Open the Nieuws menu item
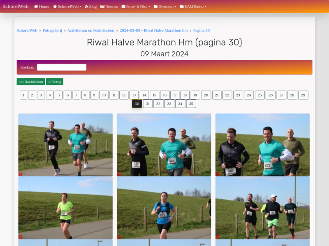The width and height of the screenshot is (329, 246). pyautogui.click(x=109, y=7)
